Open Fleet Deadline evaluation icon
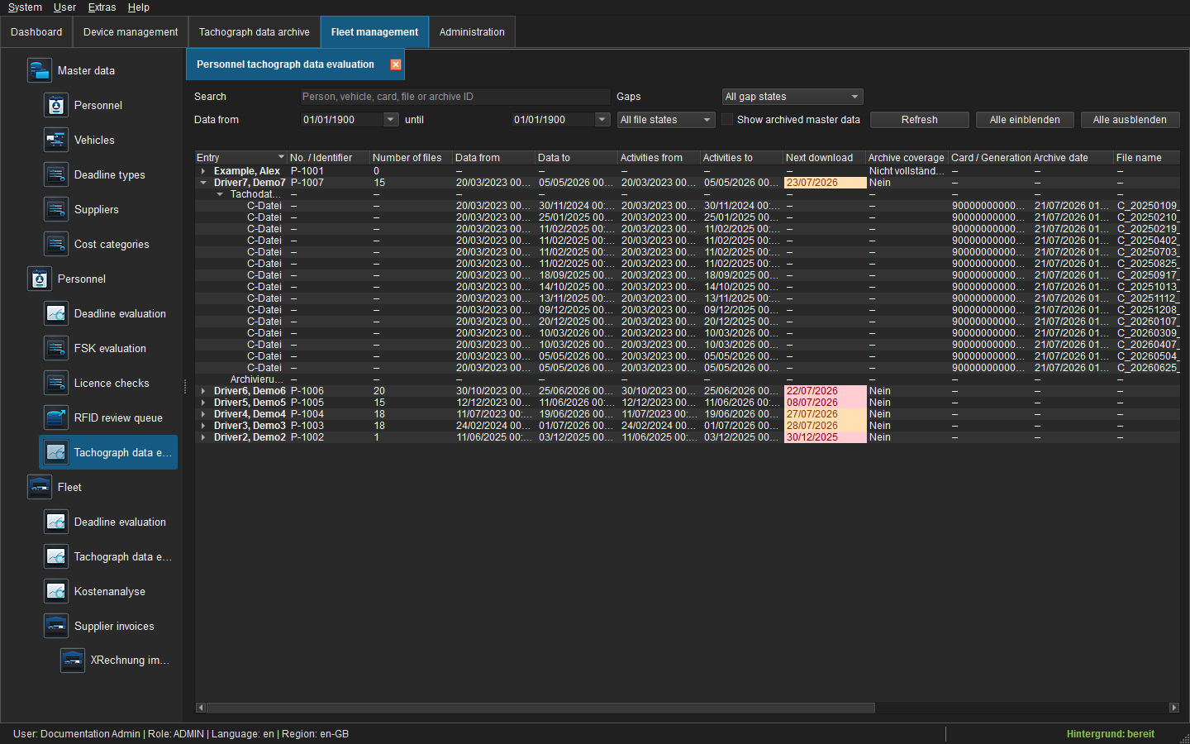 point(56,522)
